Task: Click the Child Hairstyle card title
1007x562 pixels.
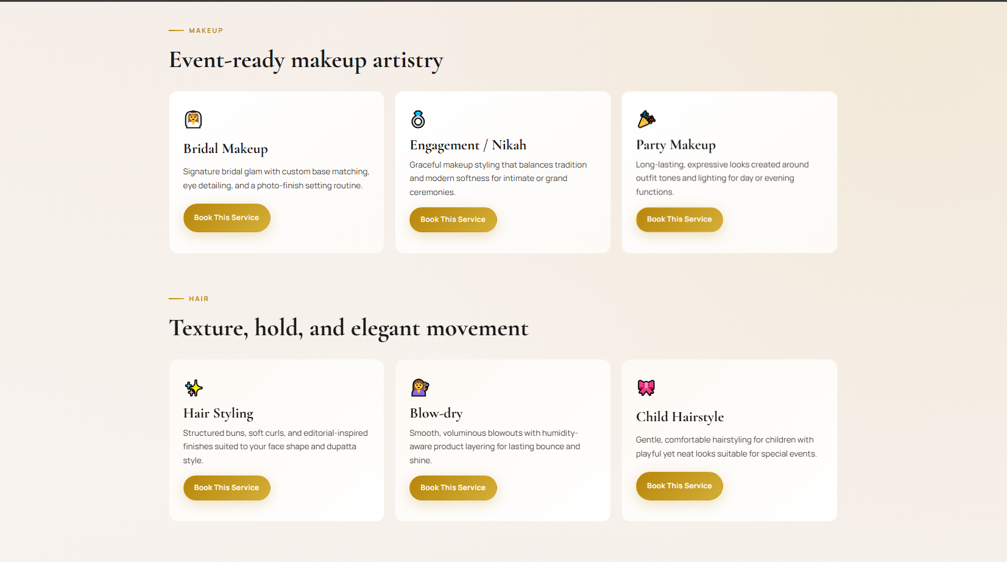Action: [x=680, y=416]
